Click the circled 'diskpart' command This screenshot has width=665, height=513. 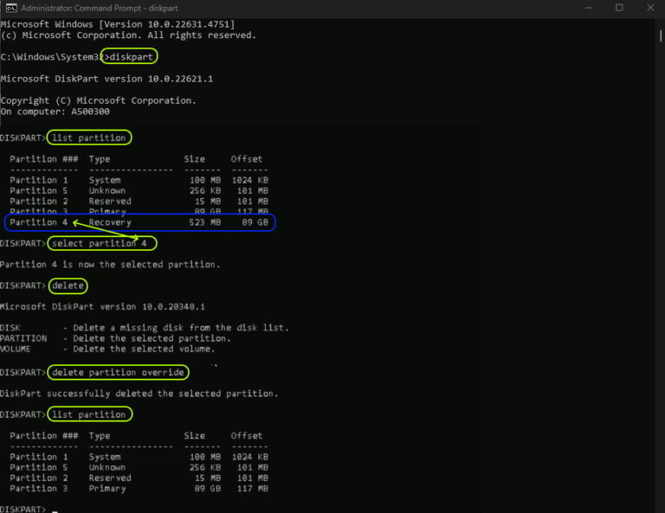tap(130, 57)
